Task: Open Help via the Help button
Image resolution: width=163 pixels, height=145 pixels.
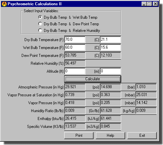Action: tap(110, 135)
